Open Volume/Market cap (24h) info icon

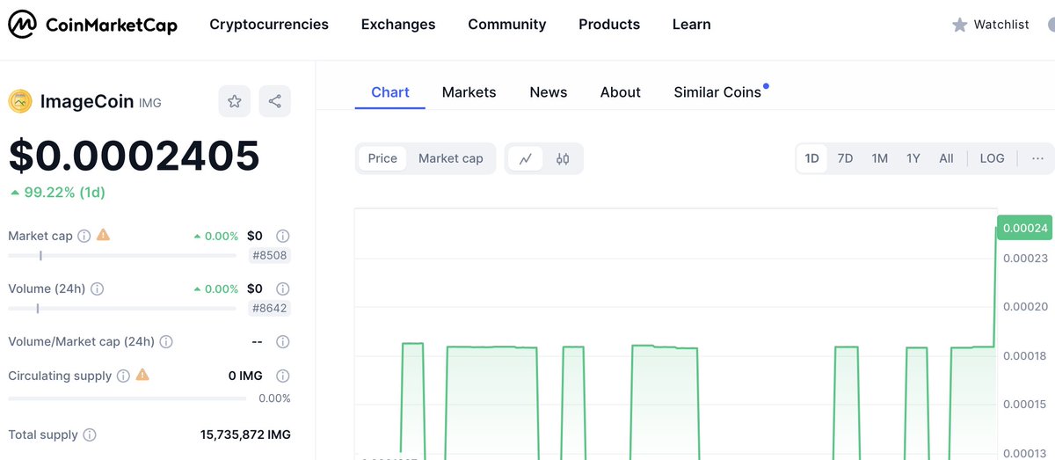point(166,341)
